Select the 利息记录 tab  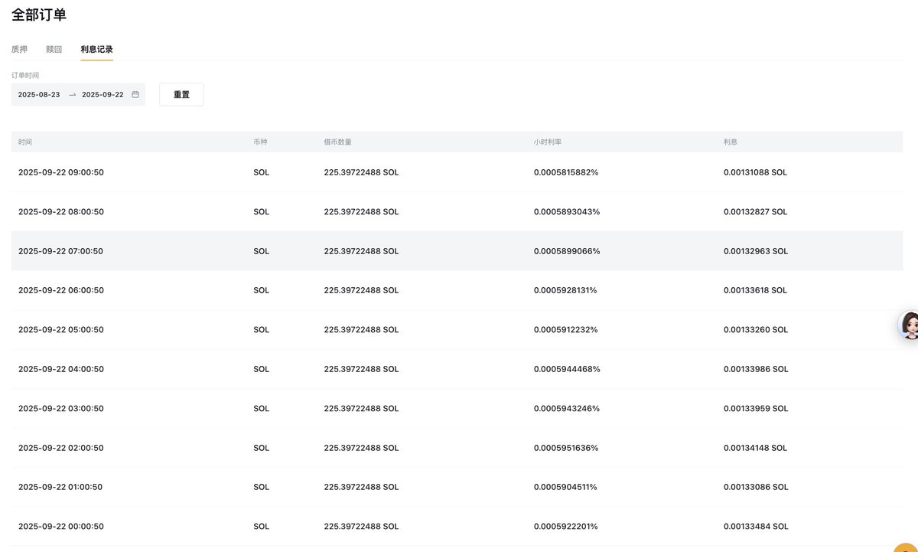coord(96,49)
